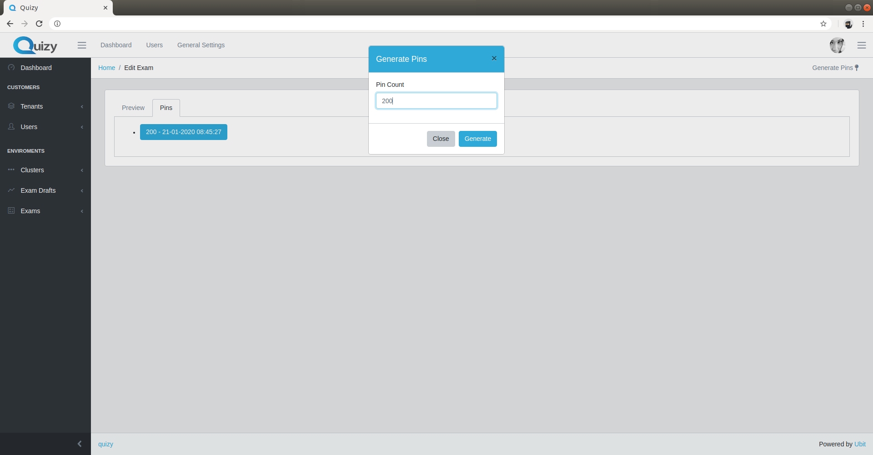Collapse sidebar with bottom chevron
Screen dimensions: 873x455
coord(80,444)
